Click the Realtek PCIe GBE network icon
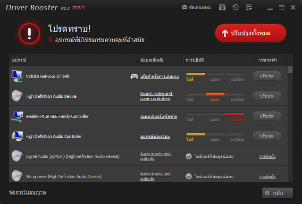 tap(17, 116)
